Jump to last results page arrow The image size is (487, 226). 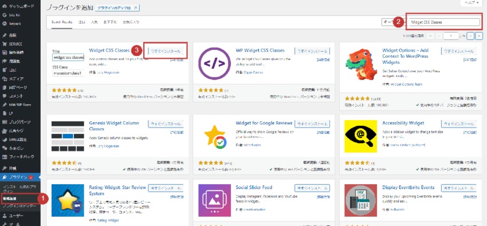[479, 36]
